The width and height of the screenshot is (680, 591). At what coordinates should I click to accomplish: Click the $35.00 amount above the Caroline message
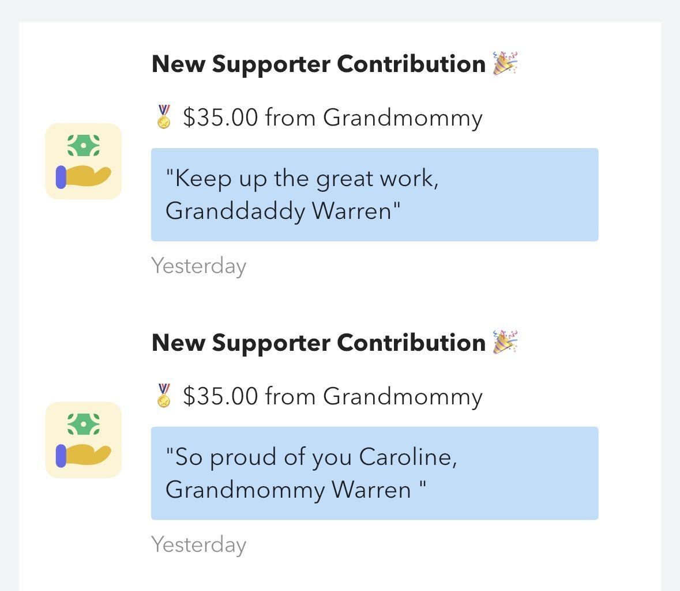(220, 396)
